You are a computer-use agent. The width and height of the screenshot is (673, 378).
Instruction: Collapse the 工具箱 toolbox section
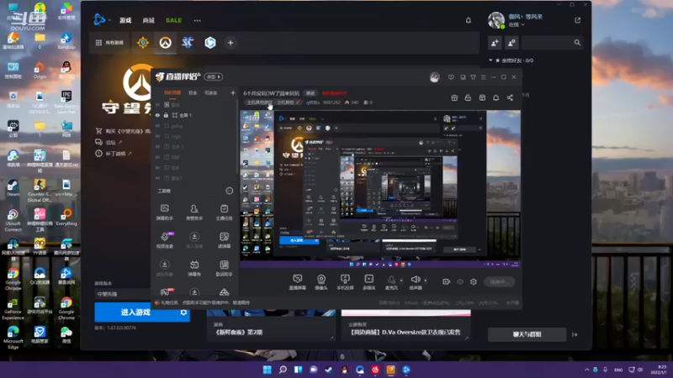(x=230, y=191)
